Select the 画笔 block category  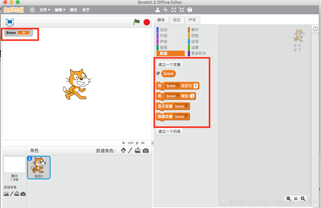point(170,48)
